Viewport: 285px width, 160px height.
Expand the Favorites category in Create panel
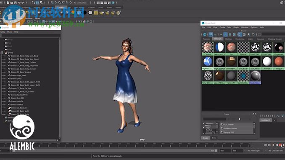[x=204, y=123]
